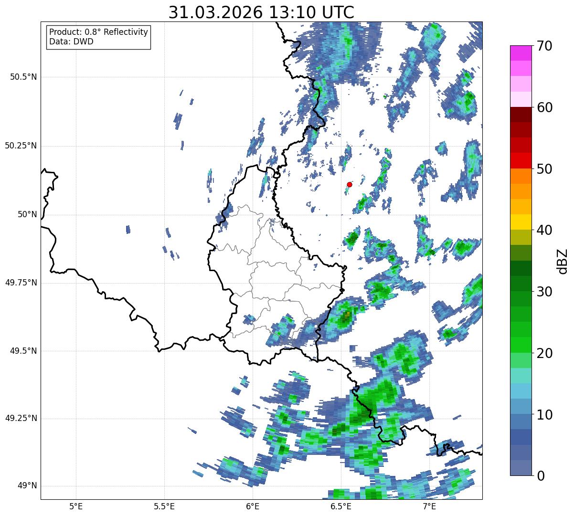Click the '49.5°N' latitude label
Image resolution: width=574 pixels, height=516 pixels.
(23, 351)
